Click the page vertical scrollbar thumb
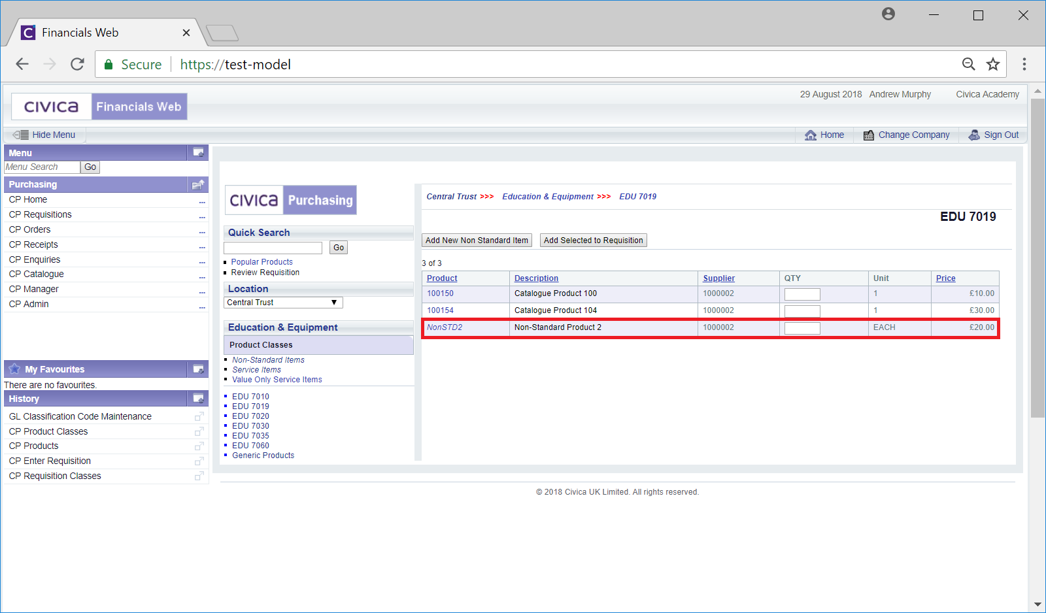Viewport: 1046px width, 613px height. (x=1038, y=258)
